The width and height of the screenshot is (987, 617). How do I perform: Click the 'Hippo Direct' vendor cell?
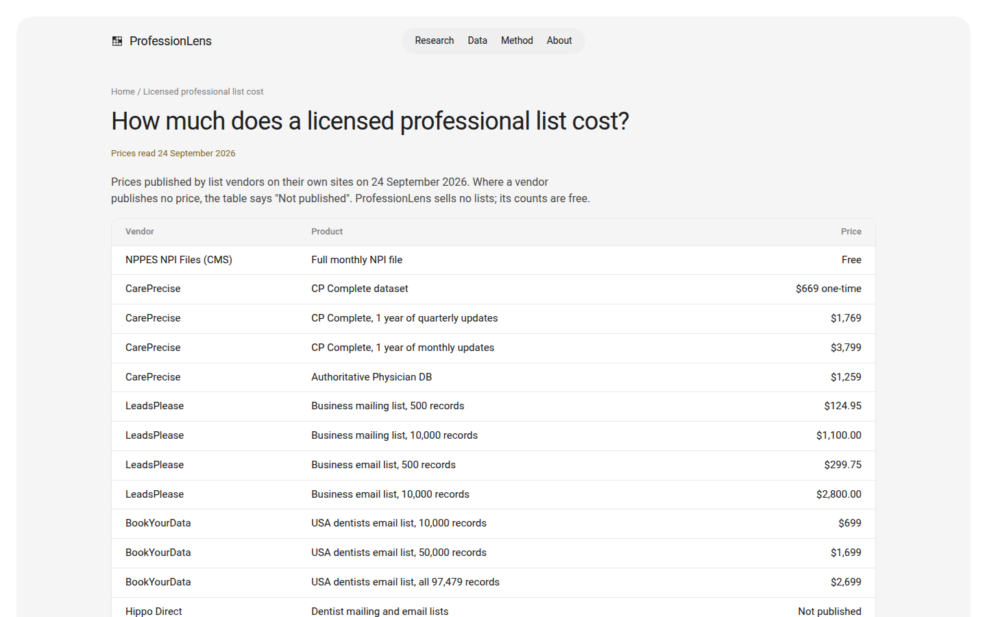tap(154, 611)
